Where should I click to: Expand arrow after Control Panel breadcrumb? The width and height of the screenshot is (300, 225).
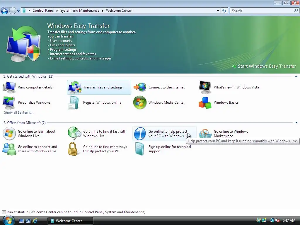[57, 11]
